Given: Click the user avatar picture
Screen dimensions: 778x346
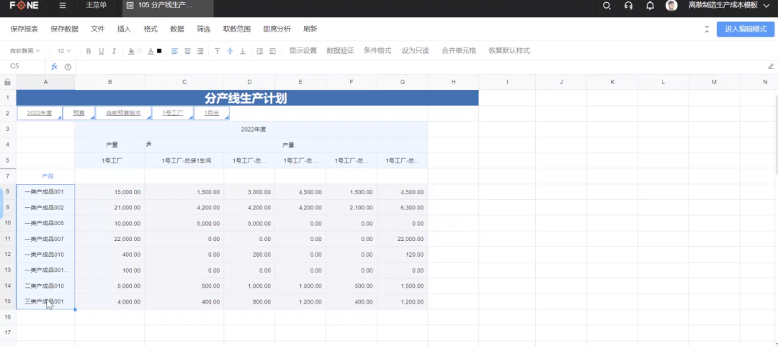Looking at the screenshot, I should click(x=671, y=6).
